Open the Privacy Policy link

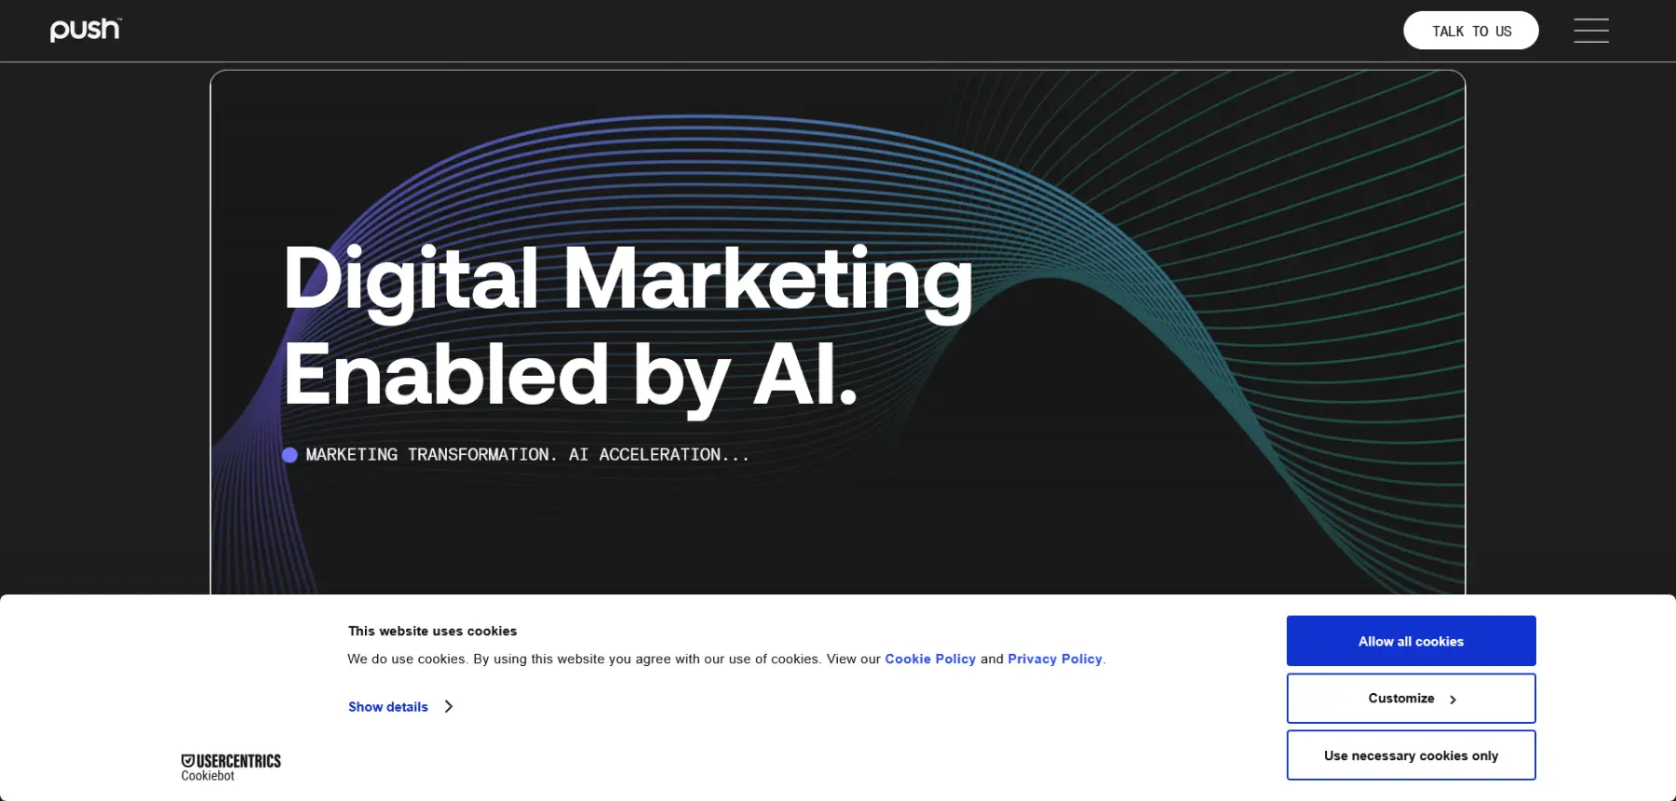click(1055, 659)
